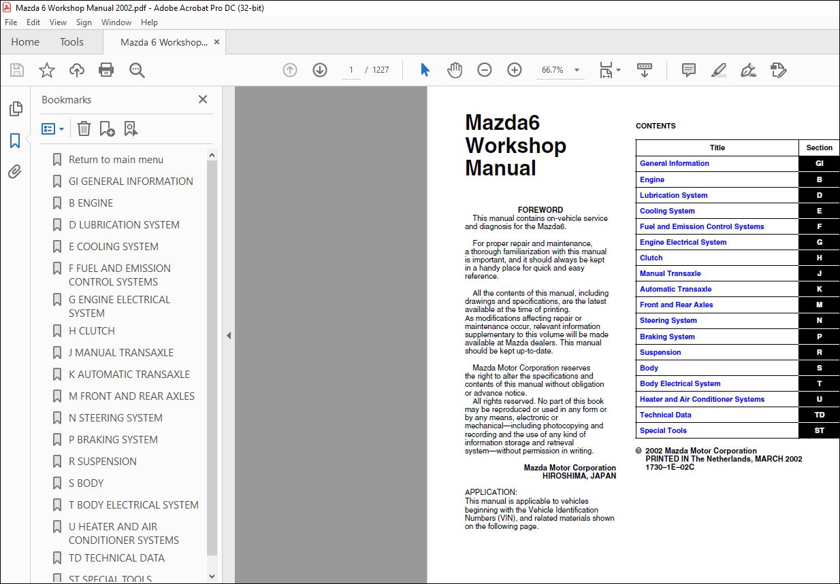Open fit page options icon
Viewport: 840px width, 584px height.
click(x=609, y=70)
